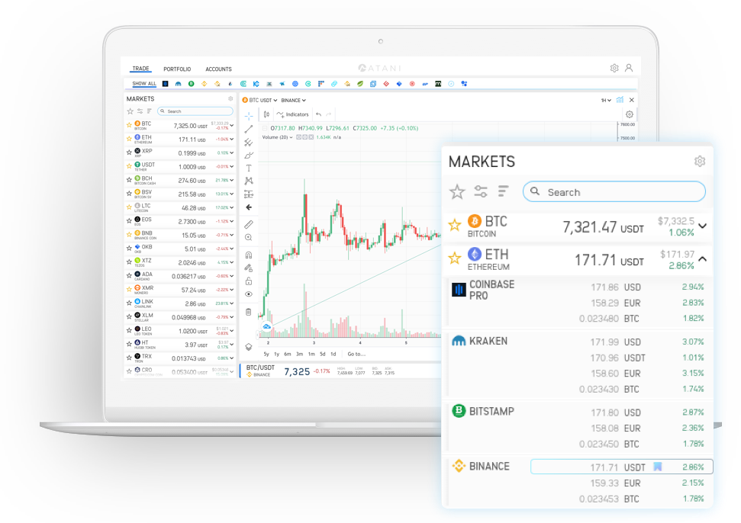The height and width of the screenshot is (523, 741).
Task: Open the chart settings gear
Action: (x=630, y=114)
